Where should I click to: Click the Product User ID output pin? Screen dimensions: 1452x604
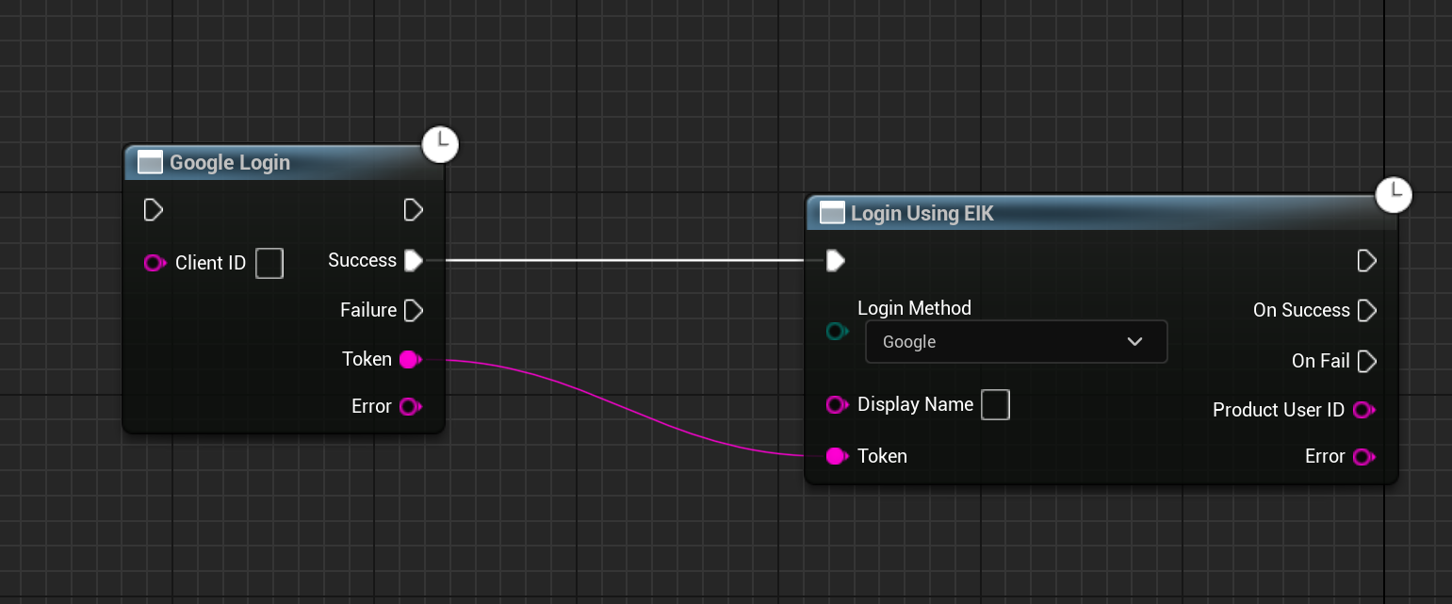click(x=1363, y=410)
